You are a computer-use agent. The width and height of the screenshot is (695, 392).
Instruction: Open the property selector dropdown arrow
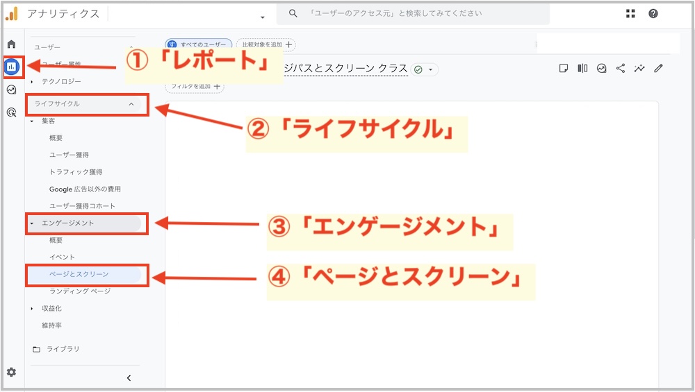(263, 17)
